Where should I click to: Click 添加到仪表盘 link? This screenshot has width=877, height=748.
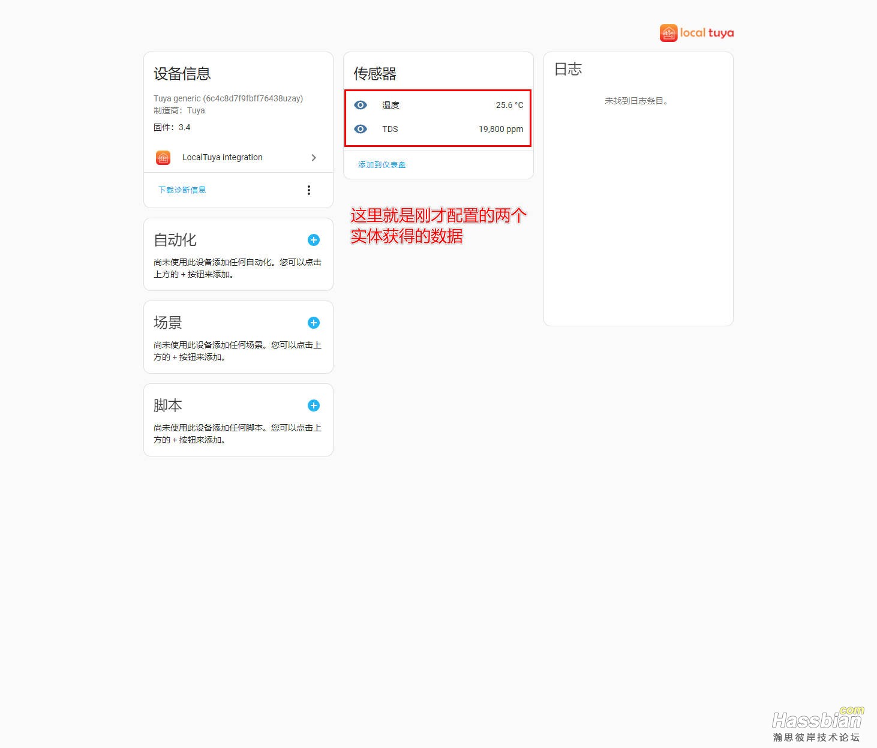pyautogui.click(x=382, y=165)
